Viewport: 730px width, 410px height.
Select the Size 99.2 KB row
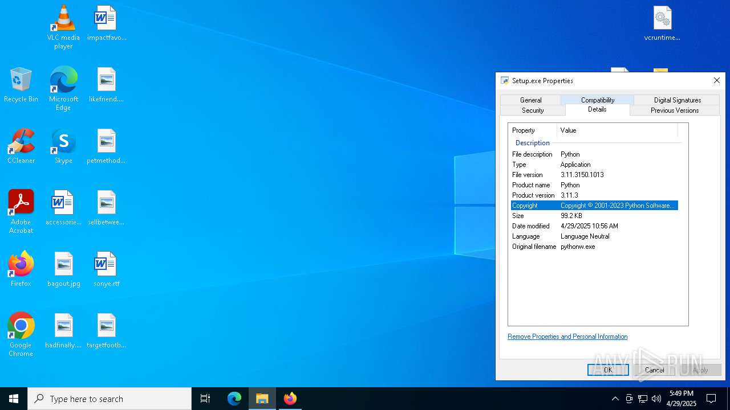click(x=594, y=216)
